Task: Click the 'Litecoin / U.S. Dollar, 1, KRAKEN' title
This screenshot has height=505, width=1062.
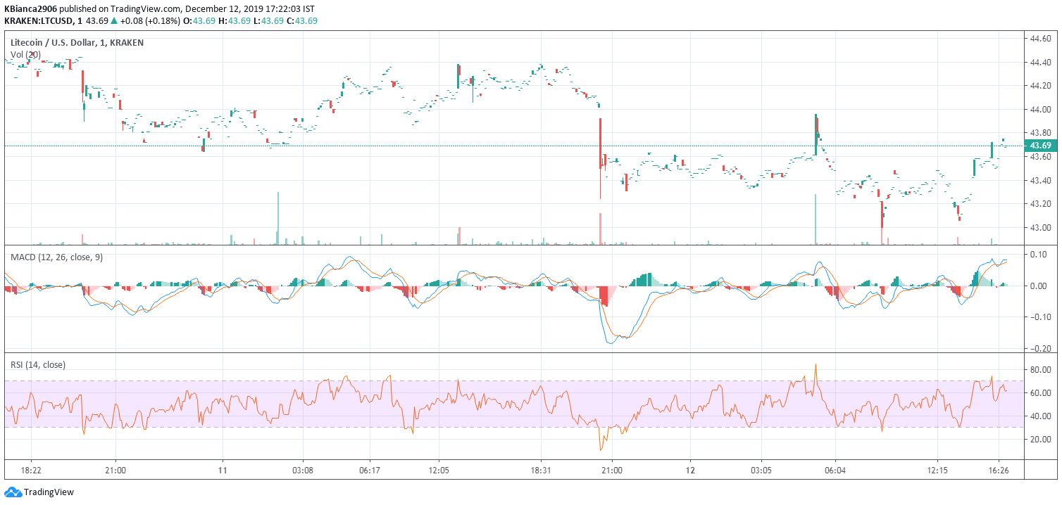Action: 77,43
